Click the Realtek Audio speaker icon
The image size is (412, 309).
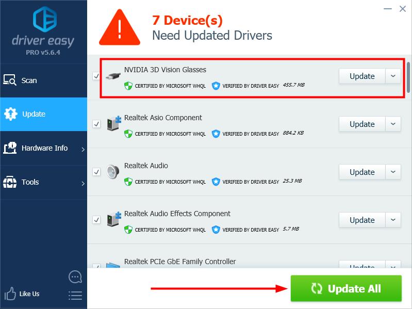point(113,172)
